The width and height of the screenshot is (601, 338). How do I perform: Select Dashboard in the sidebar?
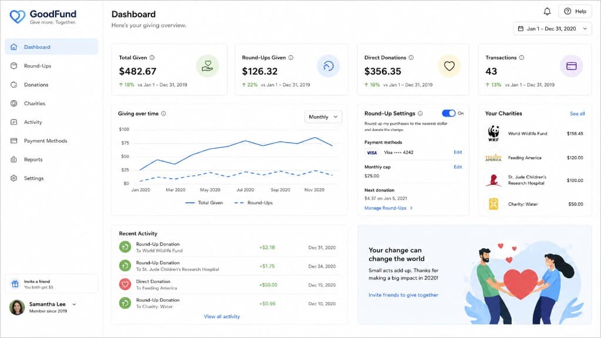(52, 47)
